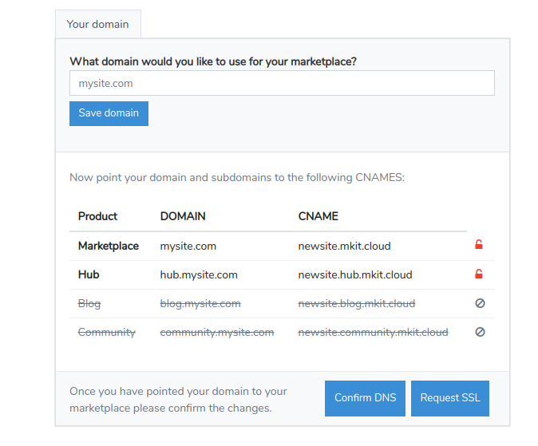Image resolution: width=538 pixels, height=446 pixels.
Task: Click the struck-through blog.mysite.com domain
Action: click(x=200, y=303)
